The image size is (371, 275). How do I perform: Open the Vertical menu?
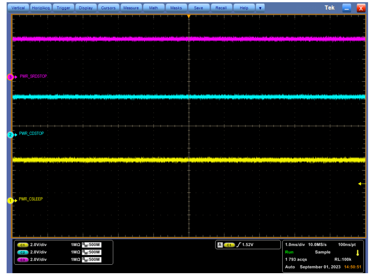(x=18, y=8)
